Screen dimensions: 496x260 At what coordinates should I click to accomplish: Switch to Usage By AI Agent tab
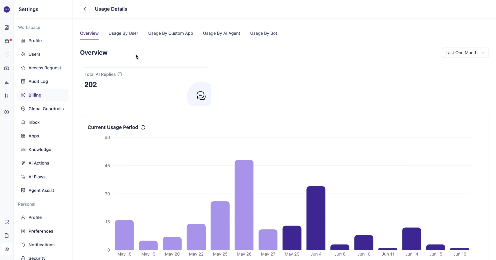click(221, 33)
